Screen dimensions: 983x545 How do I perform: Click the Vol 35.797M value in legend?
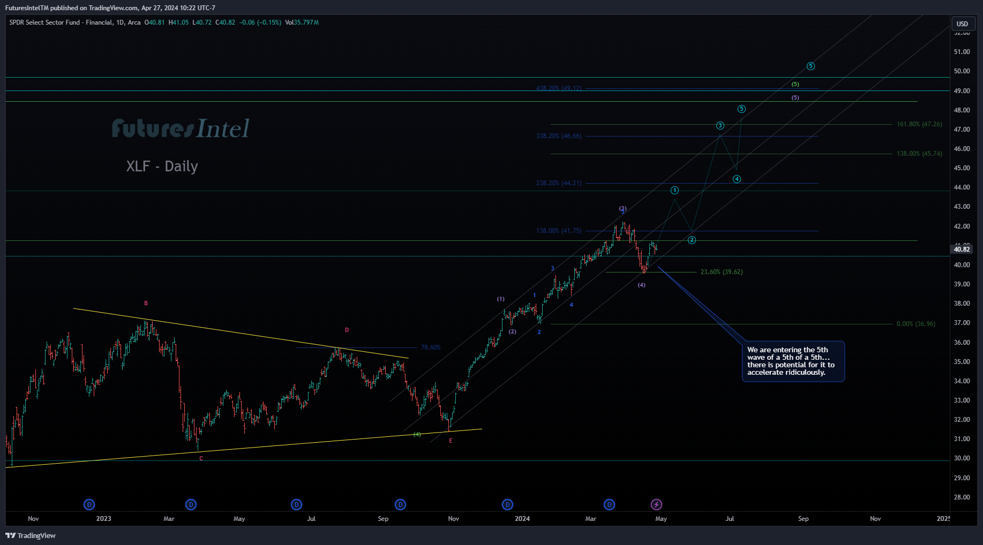click(x=302, y=22)
